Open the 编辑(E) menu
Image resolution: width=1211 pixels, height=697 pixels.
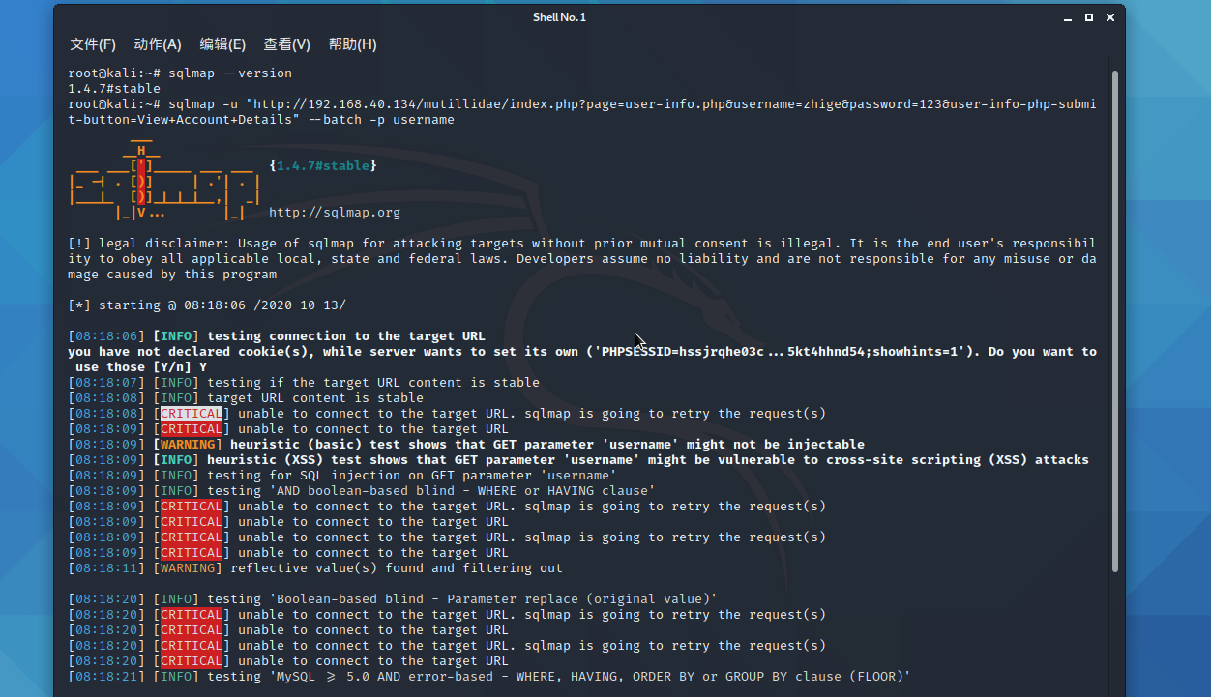coord(222,44)
